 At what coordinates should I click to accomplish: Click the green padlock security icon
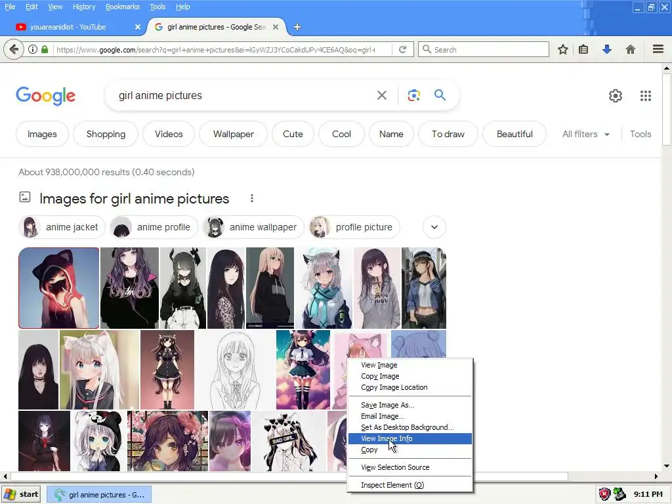coord(45,49)
